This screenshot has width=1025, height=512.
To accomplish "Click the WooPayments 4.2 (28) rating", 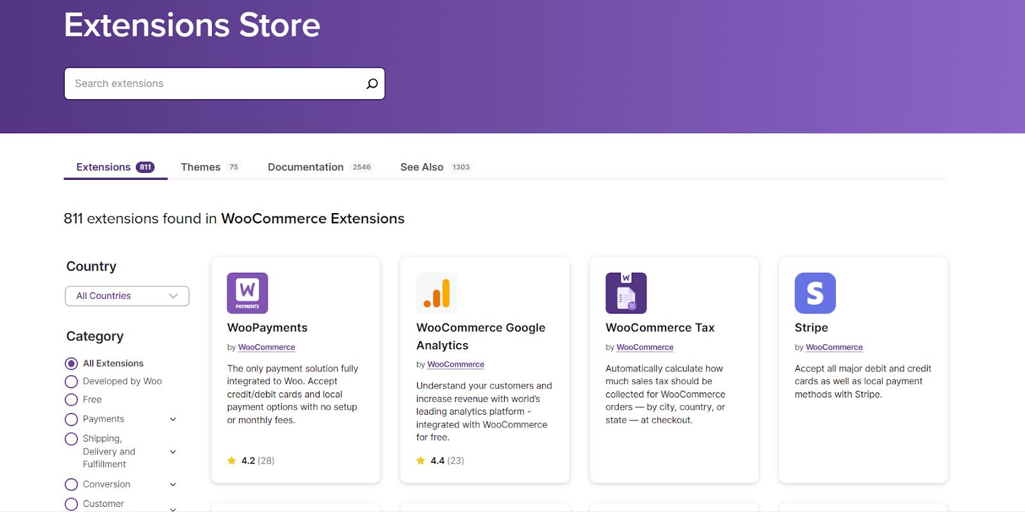I will pyautogui.click(x=251, y=460).
